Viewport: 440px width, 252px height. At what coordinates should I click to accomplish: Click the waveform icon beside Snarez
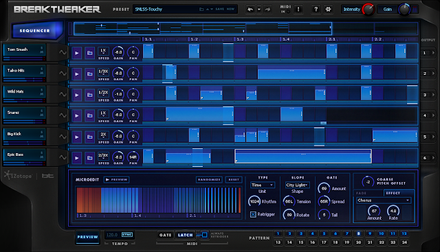coord(63,115)
